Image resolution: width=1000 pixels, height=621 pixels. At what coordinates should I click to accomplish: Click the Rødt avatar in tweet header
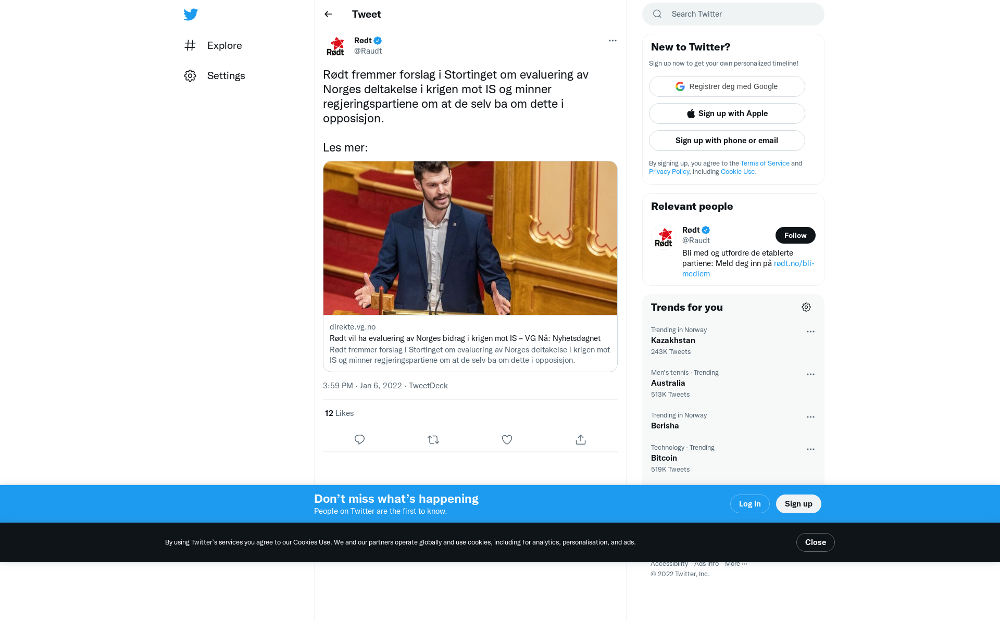[x=335, y=46]
